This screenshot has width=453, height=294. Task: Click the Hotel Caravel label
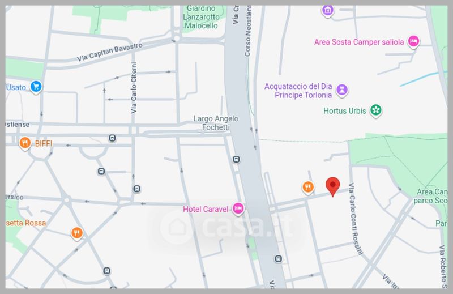pos(206,209)
